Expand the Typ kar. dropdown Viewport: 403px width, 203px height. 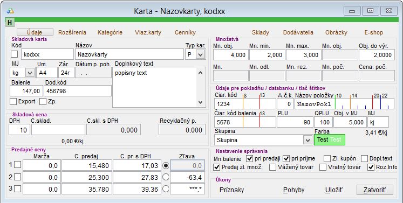[201, 54]
